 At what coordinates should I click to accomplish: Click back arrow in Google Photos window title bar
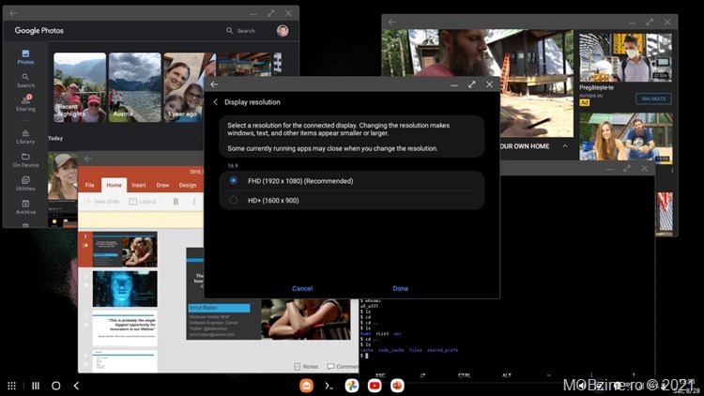13,13
